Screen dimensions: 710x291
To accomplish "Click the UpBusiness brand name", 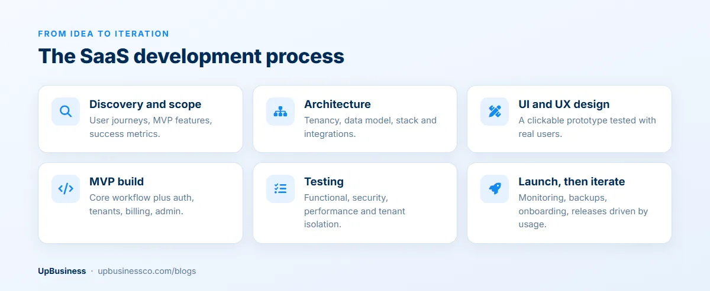I will point(62,271).
